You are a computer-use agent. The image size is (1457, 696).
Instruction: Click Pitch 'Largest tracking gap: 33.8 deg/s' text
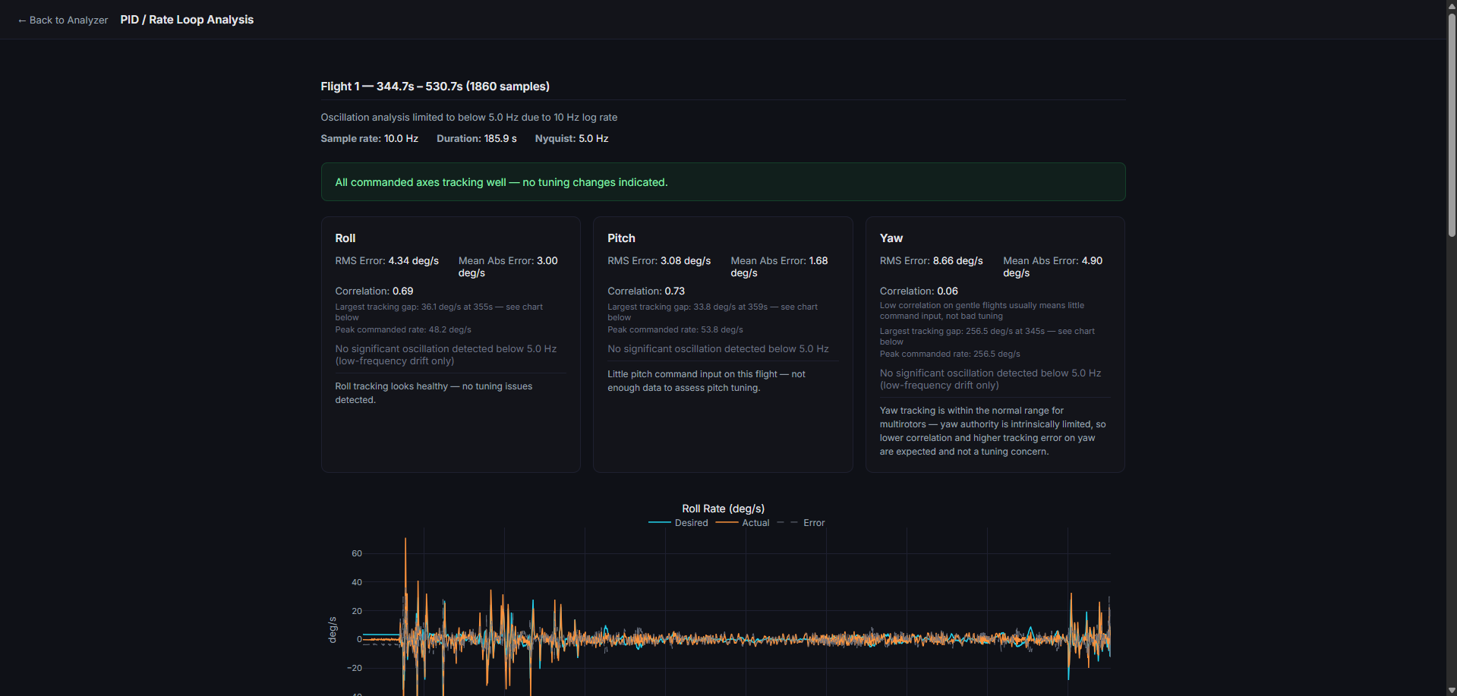pos(712,312)
